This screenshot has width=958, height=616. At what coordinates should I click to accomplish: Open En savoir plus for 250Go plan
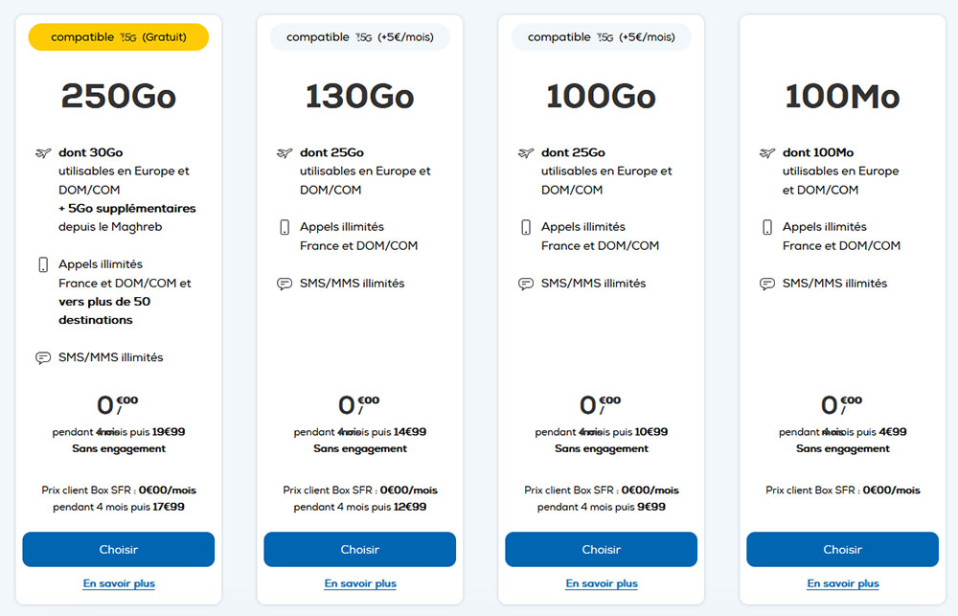click(x=119, y=583)
